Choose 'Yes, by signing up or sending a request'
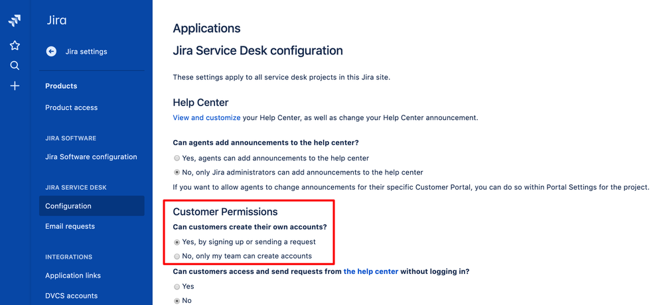 (x=177, y=242)
